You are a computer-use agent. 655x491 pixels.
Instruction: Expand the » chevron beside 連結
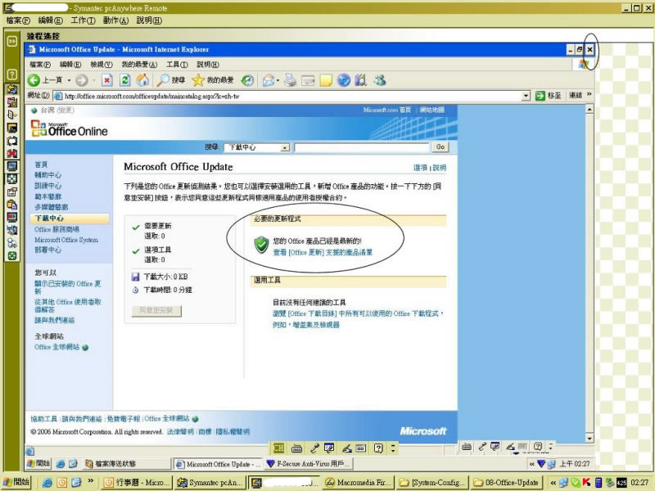[589, 94]
